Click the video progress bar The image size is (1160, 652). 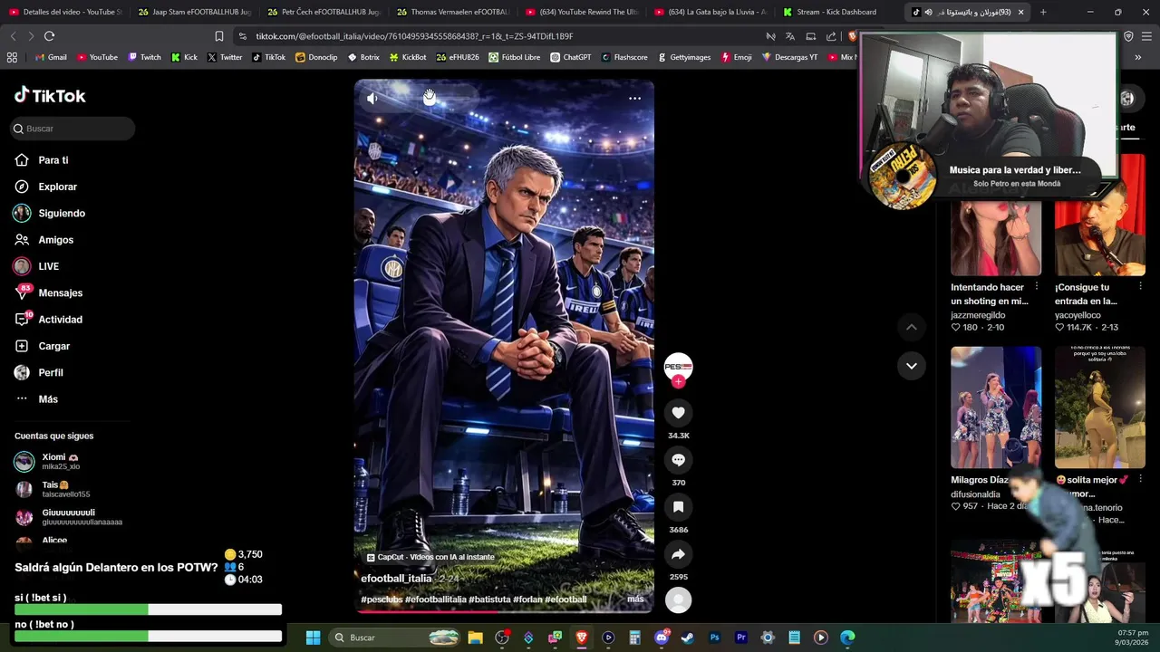[503, 611]
